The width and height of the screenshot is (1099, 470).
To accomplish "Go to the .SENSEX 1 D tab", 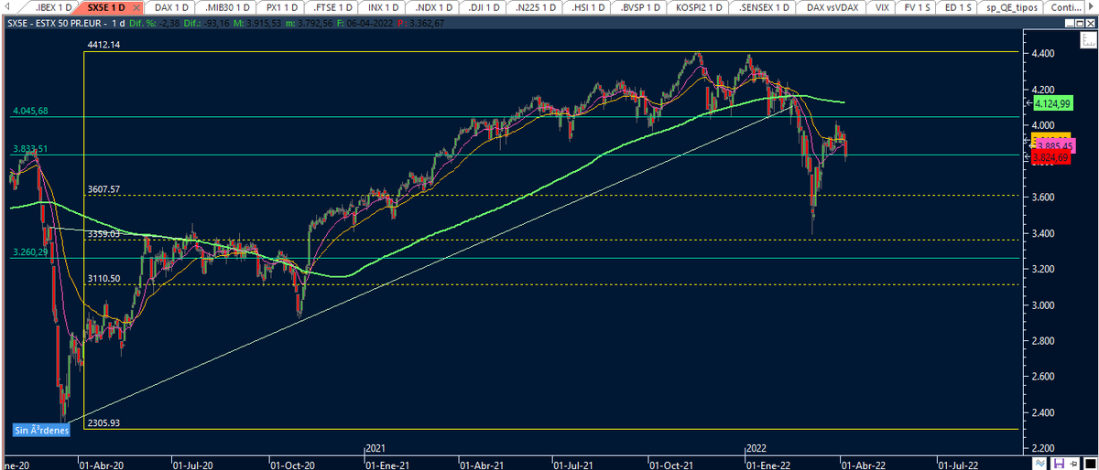I will [764, 7].
